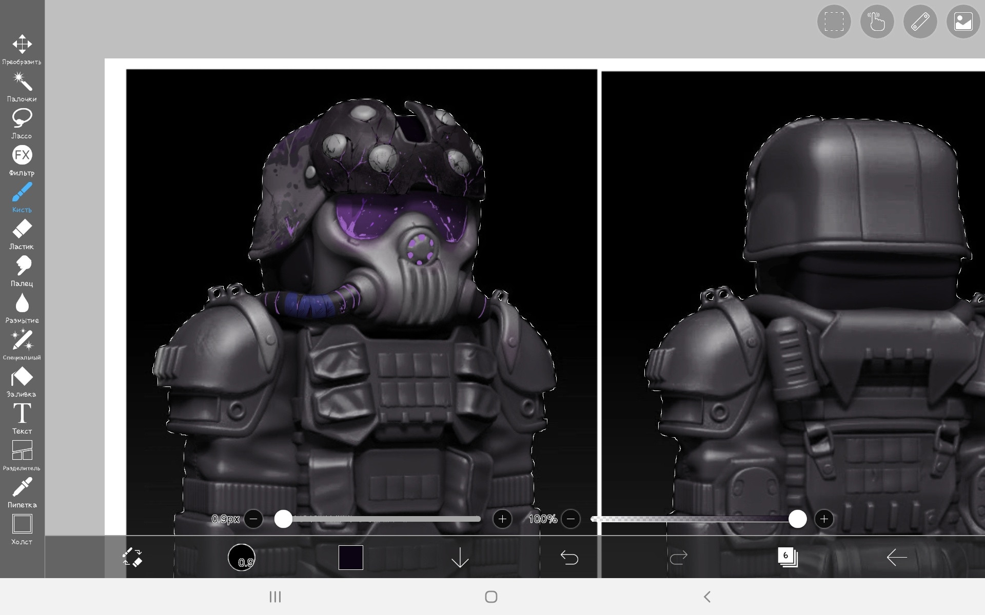Select the Magic Wand tool (Палочки)
985x615 pixels.
pyautogui.click(x=22, y=87)
